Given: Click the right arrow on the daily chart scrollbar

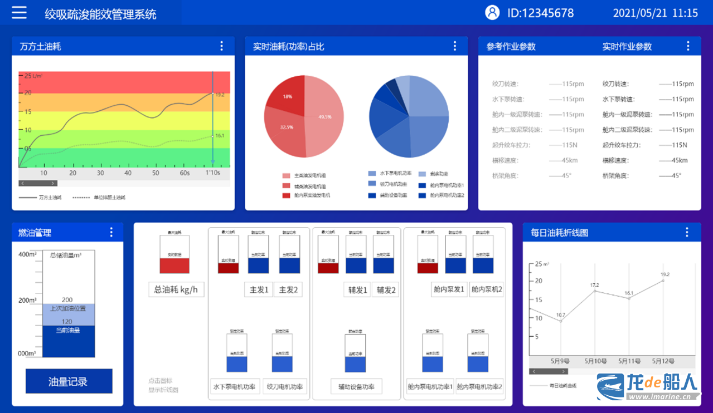Looking at the screenshot, I should [x=564, y=371].
